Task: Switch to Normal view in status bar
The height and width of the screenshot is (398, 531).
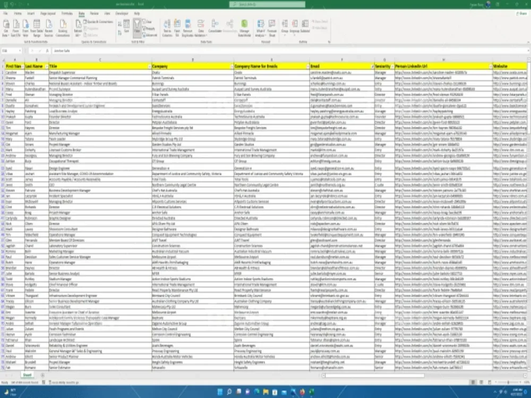Action: [473, 382]
